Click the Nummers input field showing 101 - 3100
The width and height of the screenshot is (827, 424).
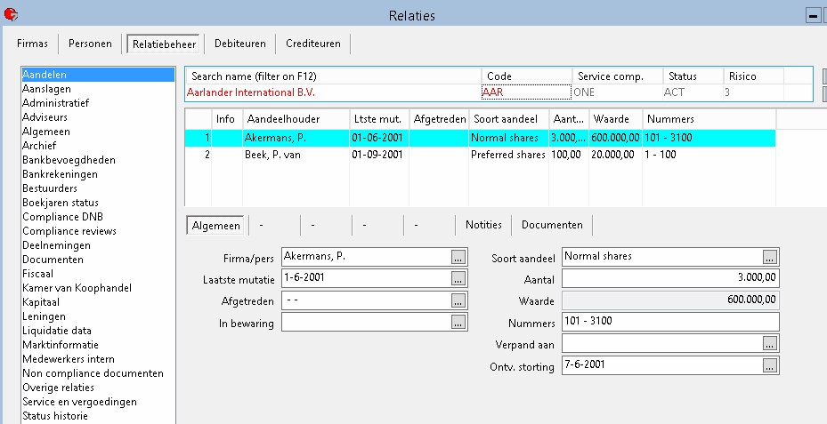670,322
